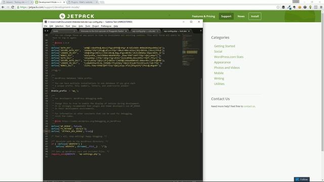This screenshot has width=324, height=182.
Task: Open the Getting Started category
Action: [x=224, y=46]
